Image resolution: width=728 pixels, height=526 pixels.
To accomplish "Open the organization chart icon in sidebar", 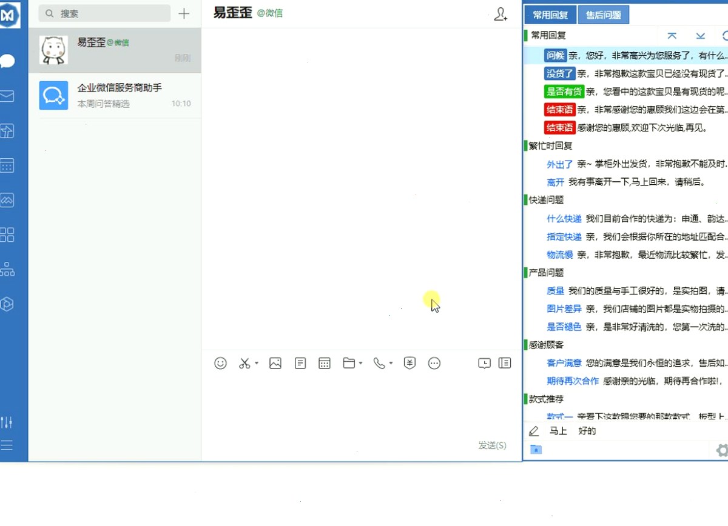I will [x=7, y=269].
